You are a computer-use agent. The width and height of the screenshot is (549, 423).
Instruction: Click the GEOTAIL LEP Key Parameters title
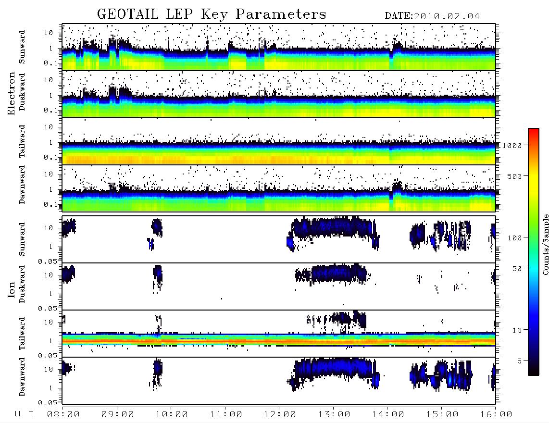[212, 14]
